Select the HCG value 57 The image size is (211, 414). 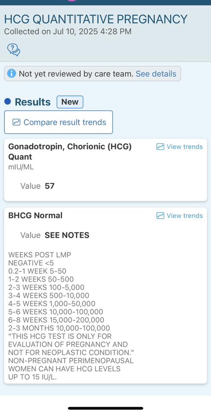point(50,186)
